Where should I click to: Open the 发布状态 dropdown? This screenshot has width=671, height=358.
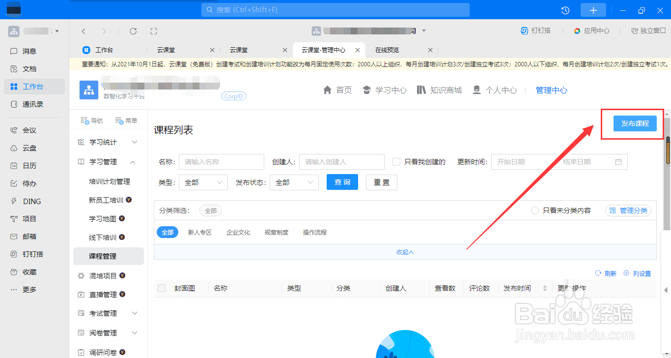294,182
